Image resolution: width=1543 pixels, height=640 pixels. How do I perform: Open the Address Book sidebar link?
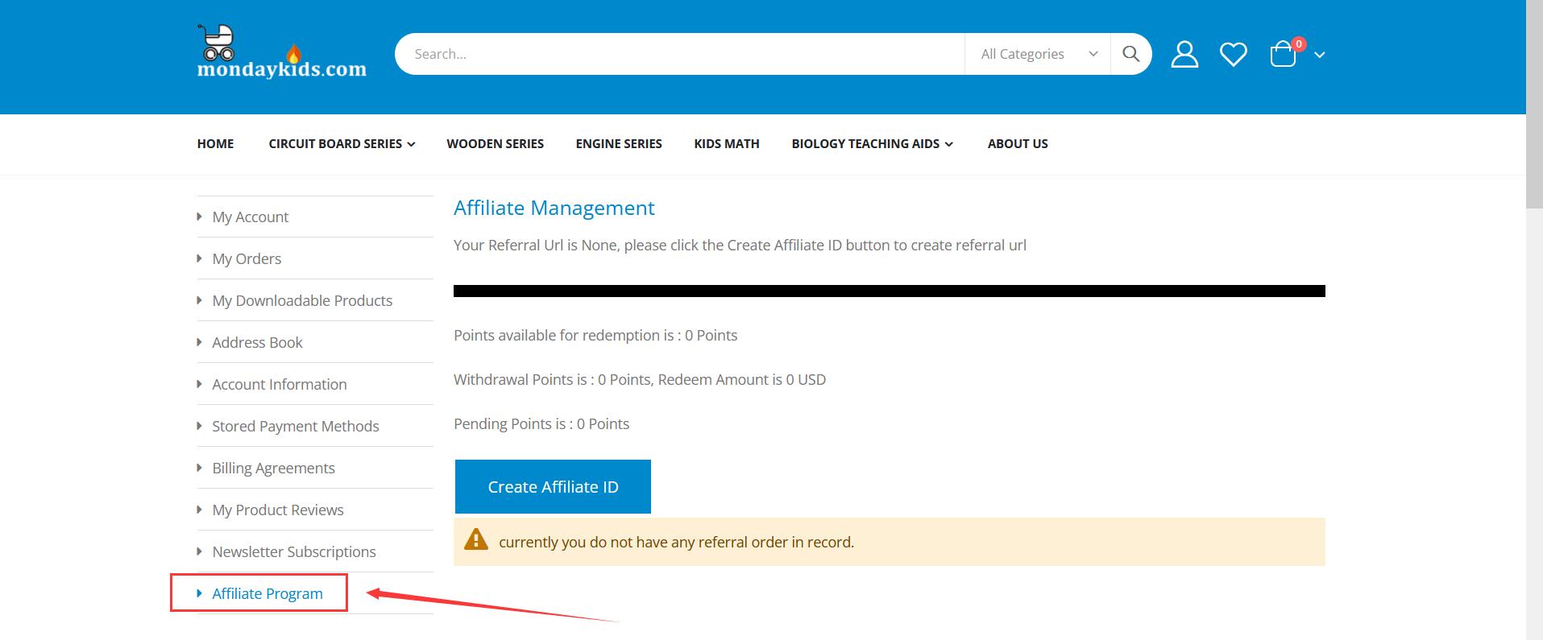pyautogui.click(x=257, y=342)
